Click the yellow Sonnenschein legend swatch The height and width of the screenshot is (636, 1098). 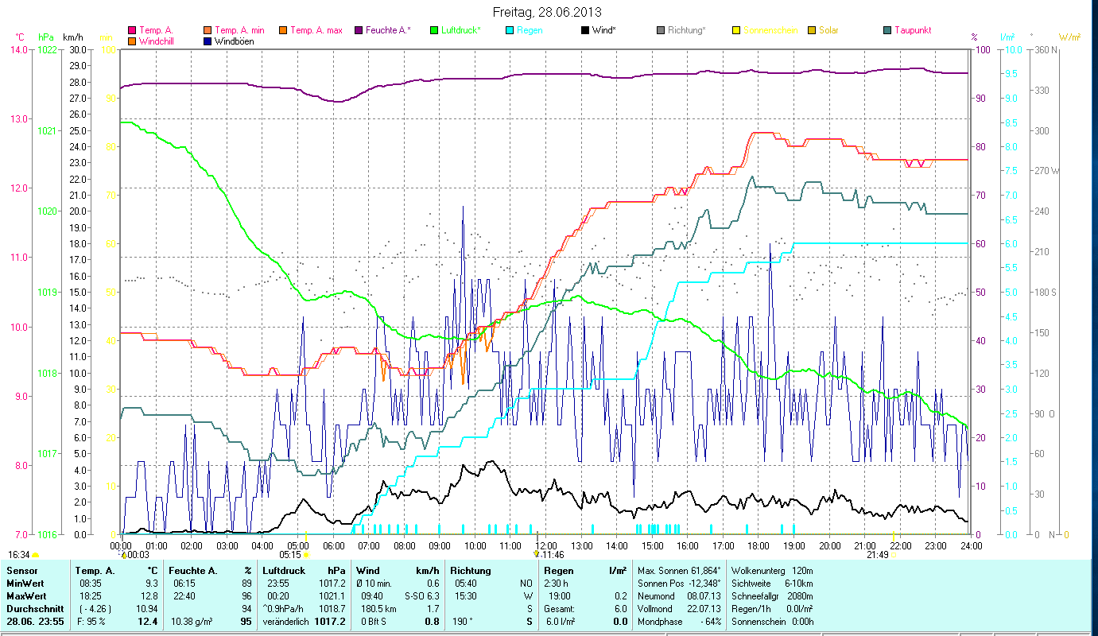pyautogui.click(x=735, y=31)
